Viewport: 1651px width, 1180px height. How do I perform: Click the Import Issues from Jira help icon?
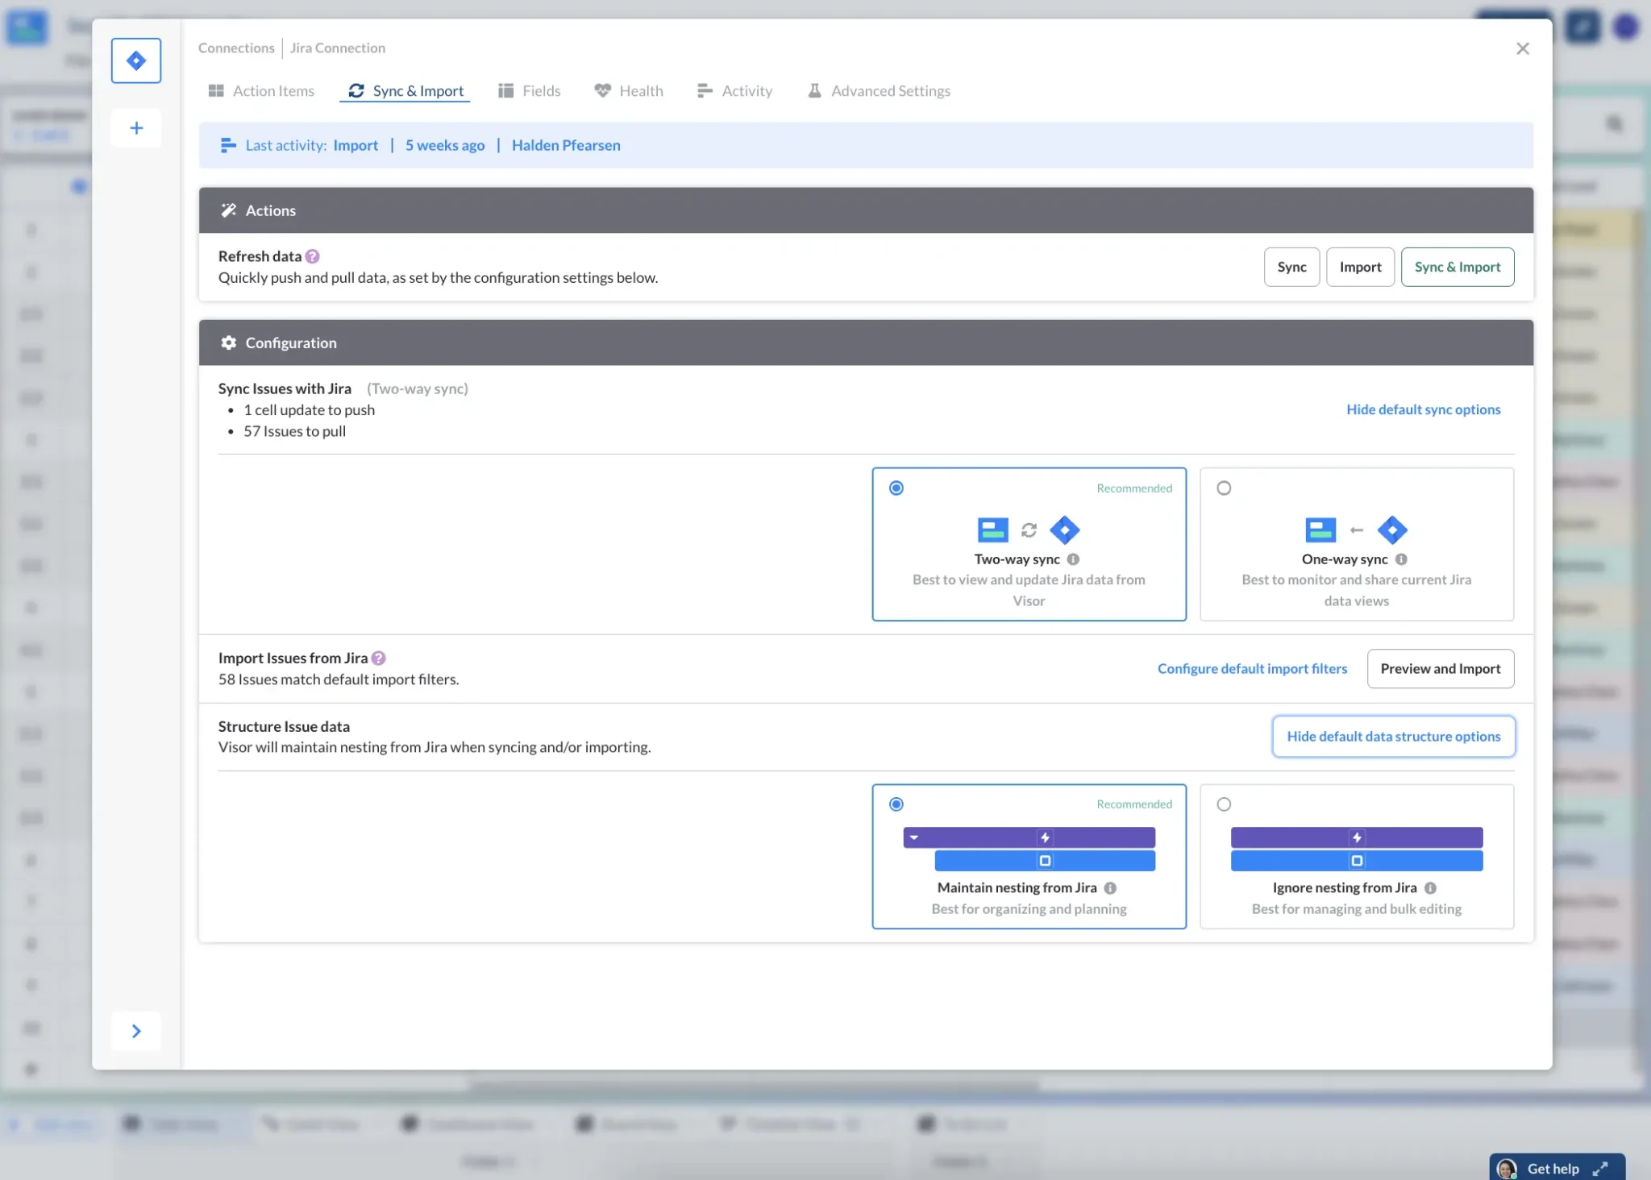(379, 659)
